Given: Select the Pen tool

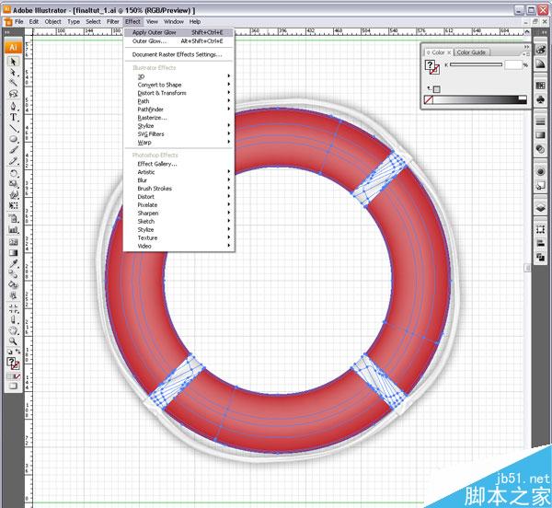Looking at the screenshot, I should pos(14,106).
